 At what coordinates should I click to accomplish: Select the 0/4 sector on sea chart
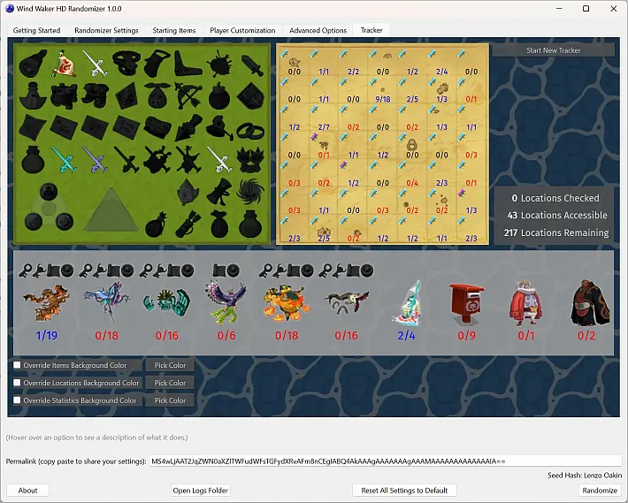[x=412, y=175]
